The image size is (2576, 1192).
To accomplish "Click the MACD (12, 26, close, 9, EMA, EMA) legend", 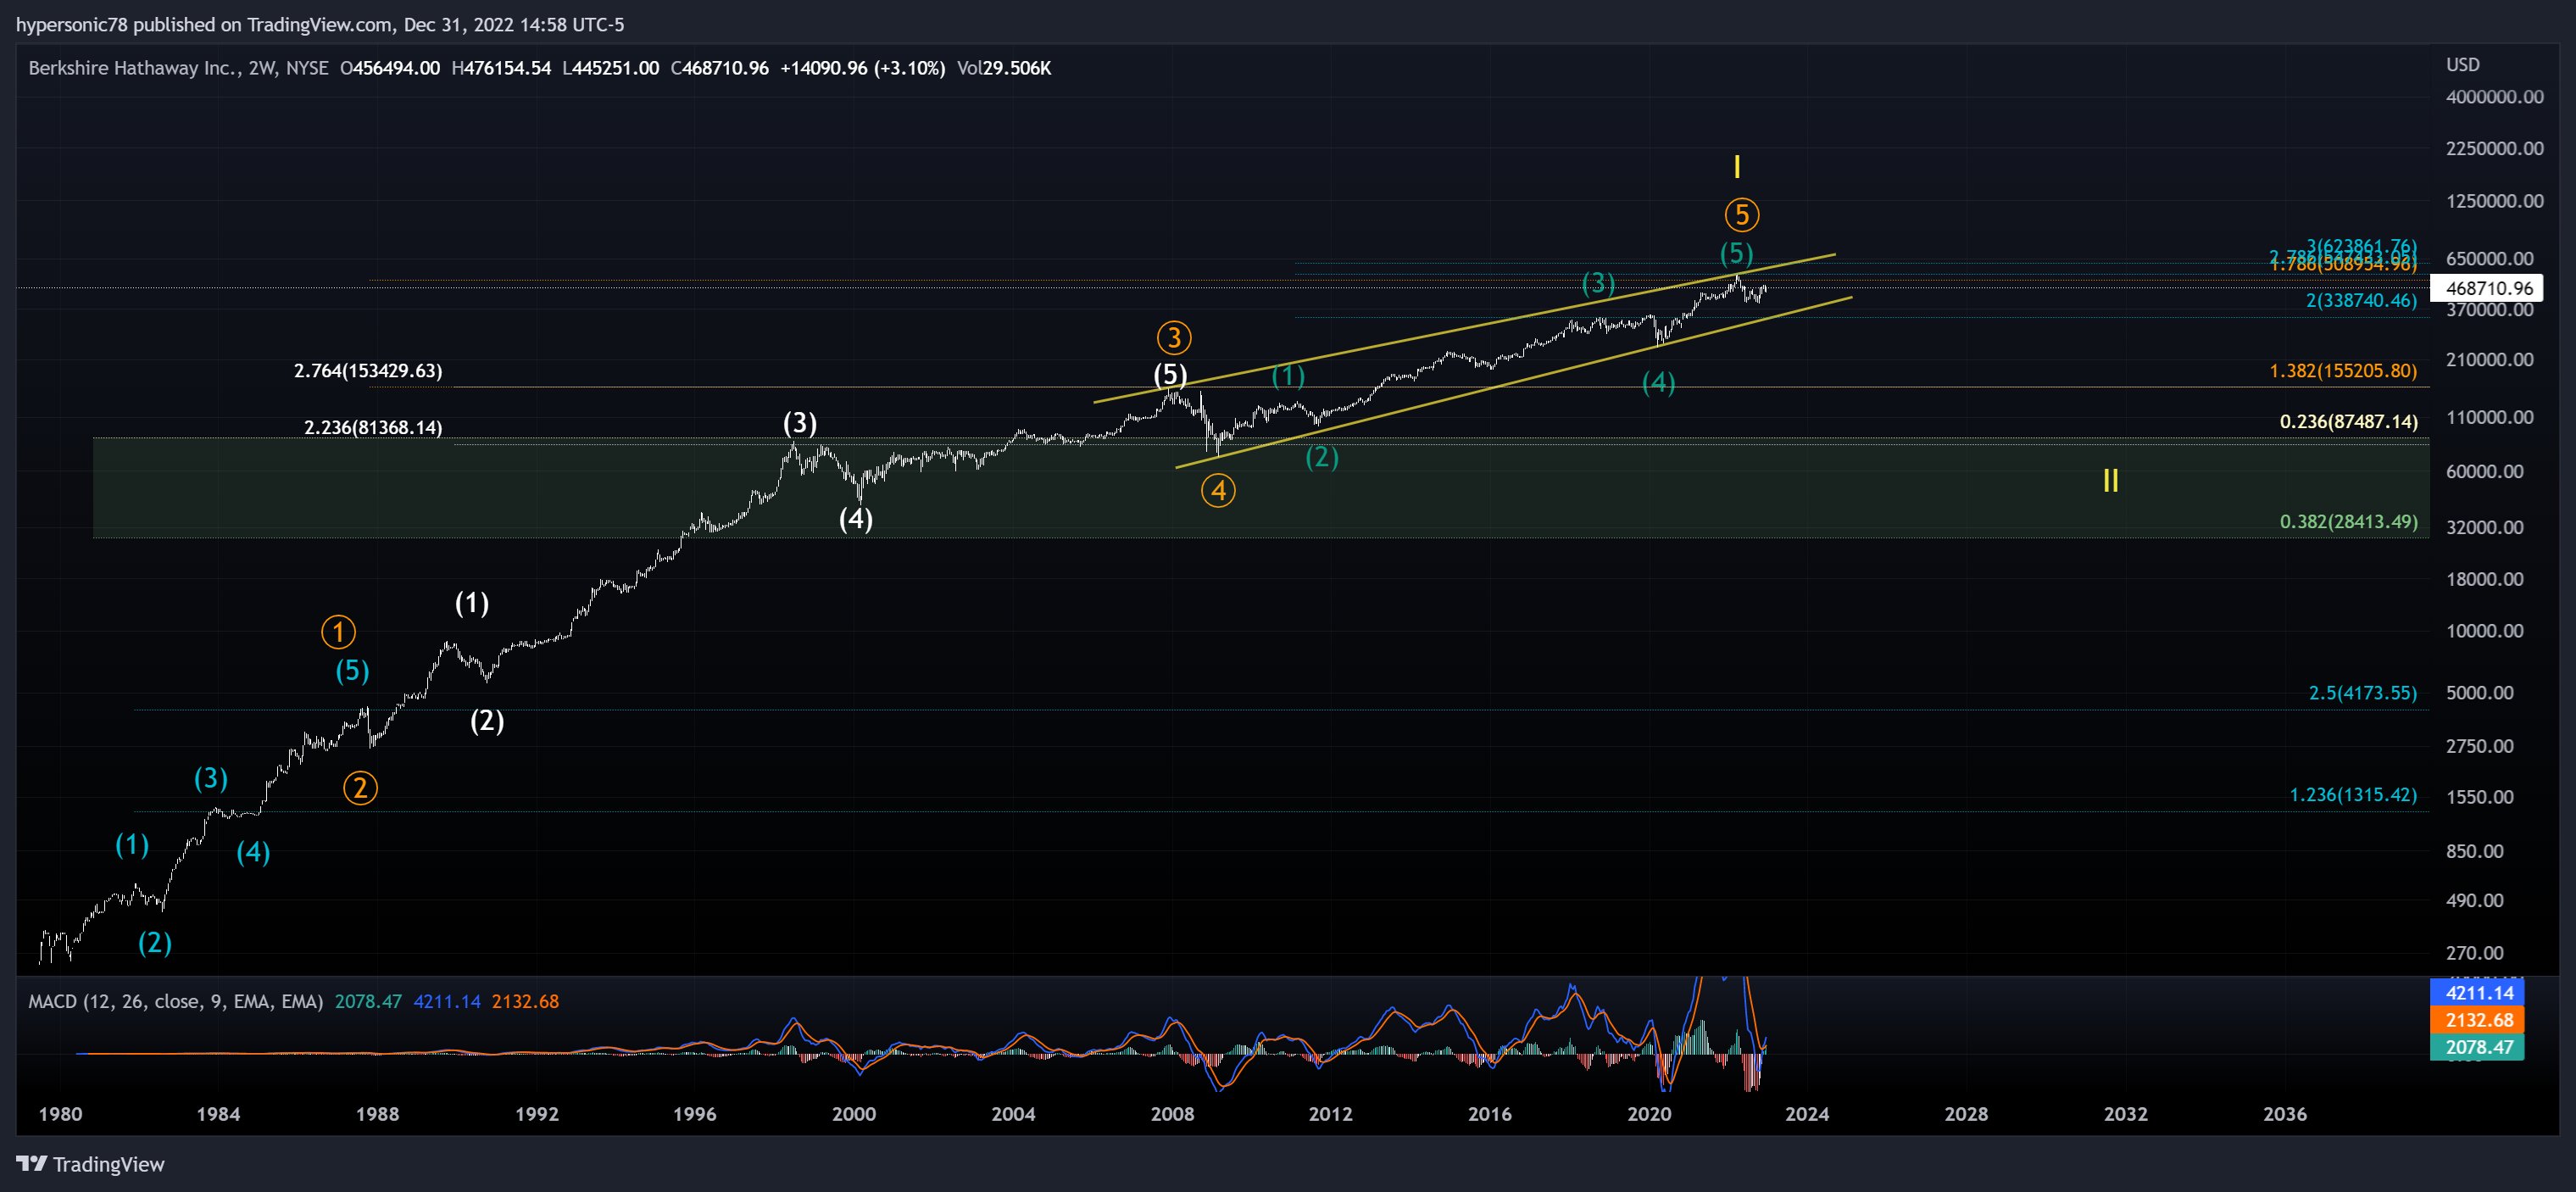I will pos(176,1002).
